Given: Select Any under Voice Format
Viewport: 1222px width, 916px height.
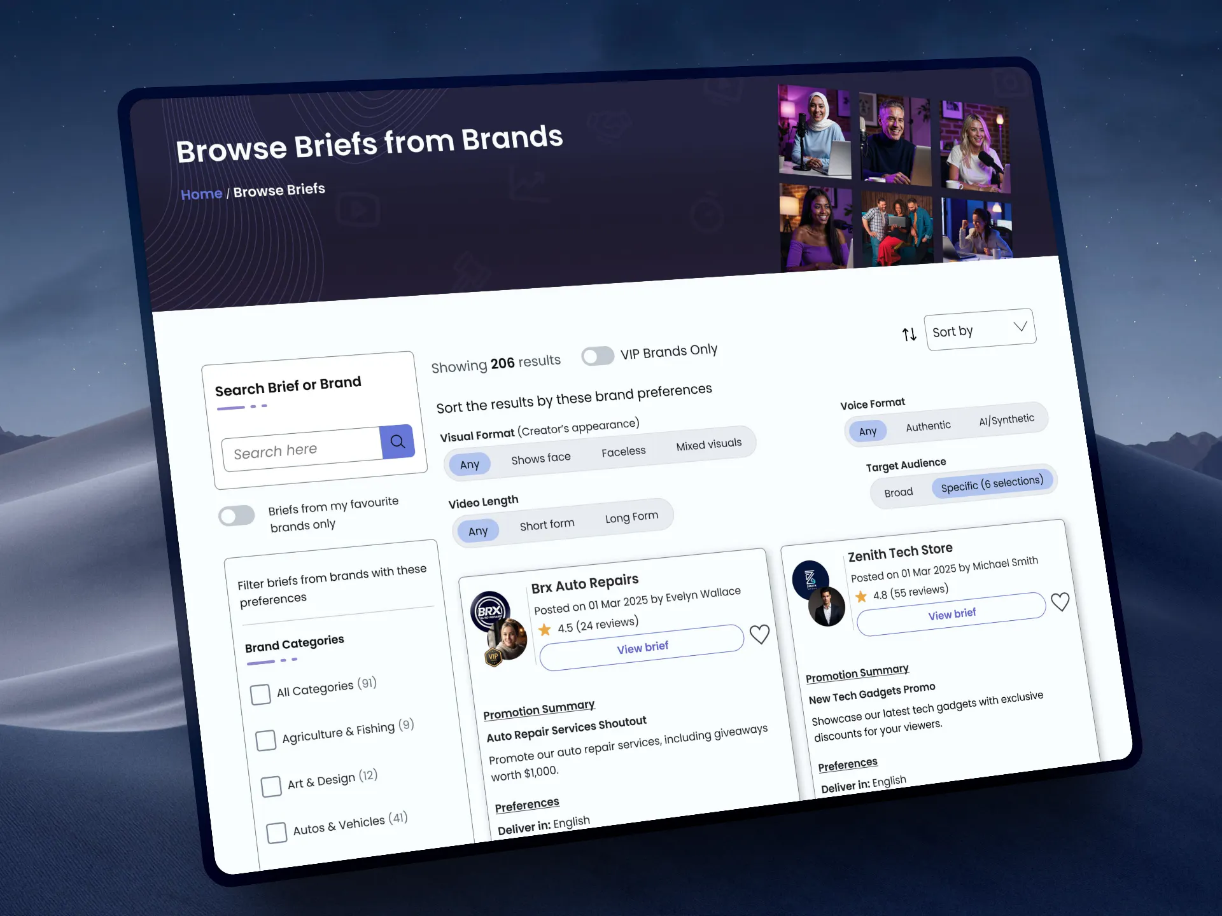Looking at the screenshot, I should [x=867, y=431].
